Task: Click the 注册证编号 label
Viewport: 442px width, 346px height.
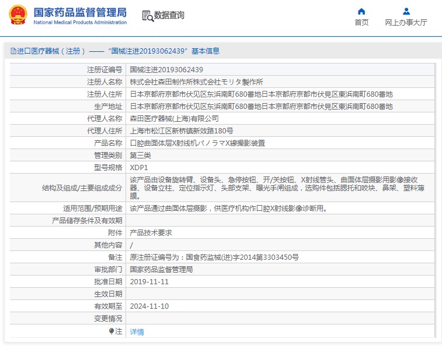Action: [105, 69]
